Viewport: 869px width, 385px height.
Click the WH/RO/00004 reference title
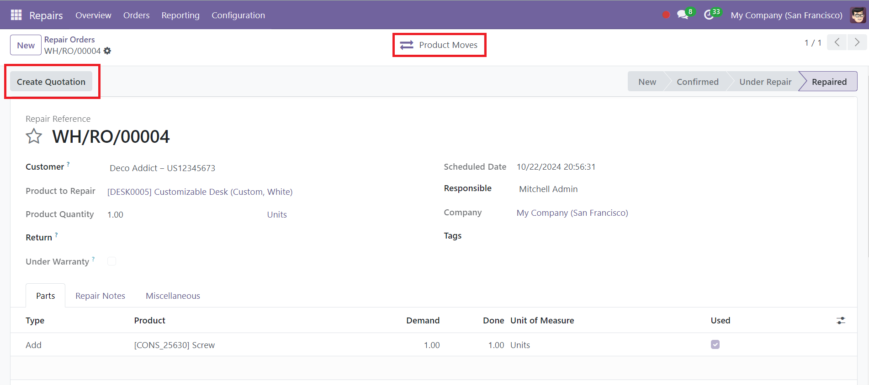pos(111,136)
